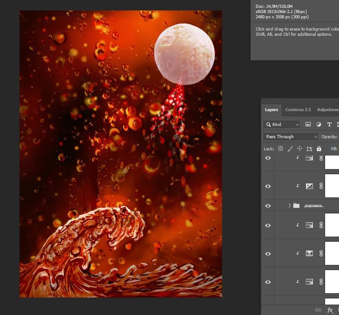Hide the дорожка group layer
The image size is (339, 315).
pos(268,206)
